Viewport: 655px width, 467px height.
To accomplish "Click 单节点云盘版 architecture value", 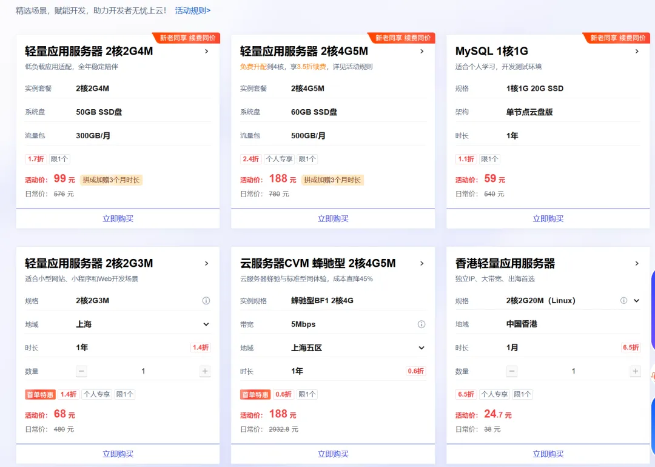I will 529,112.
